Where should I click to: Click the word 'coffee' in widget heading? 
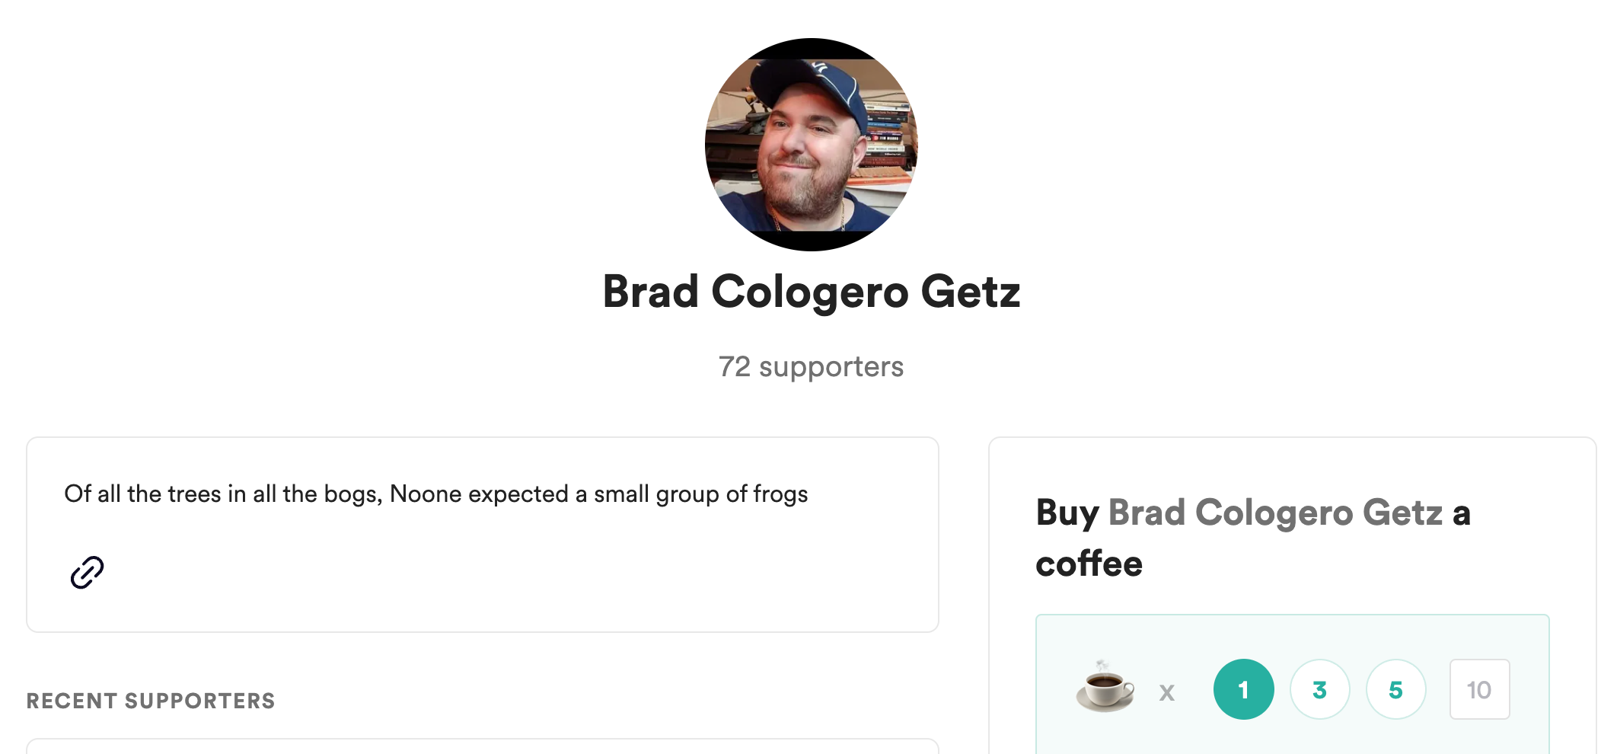[x=1089, y=564]
